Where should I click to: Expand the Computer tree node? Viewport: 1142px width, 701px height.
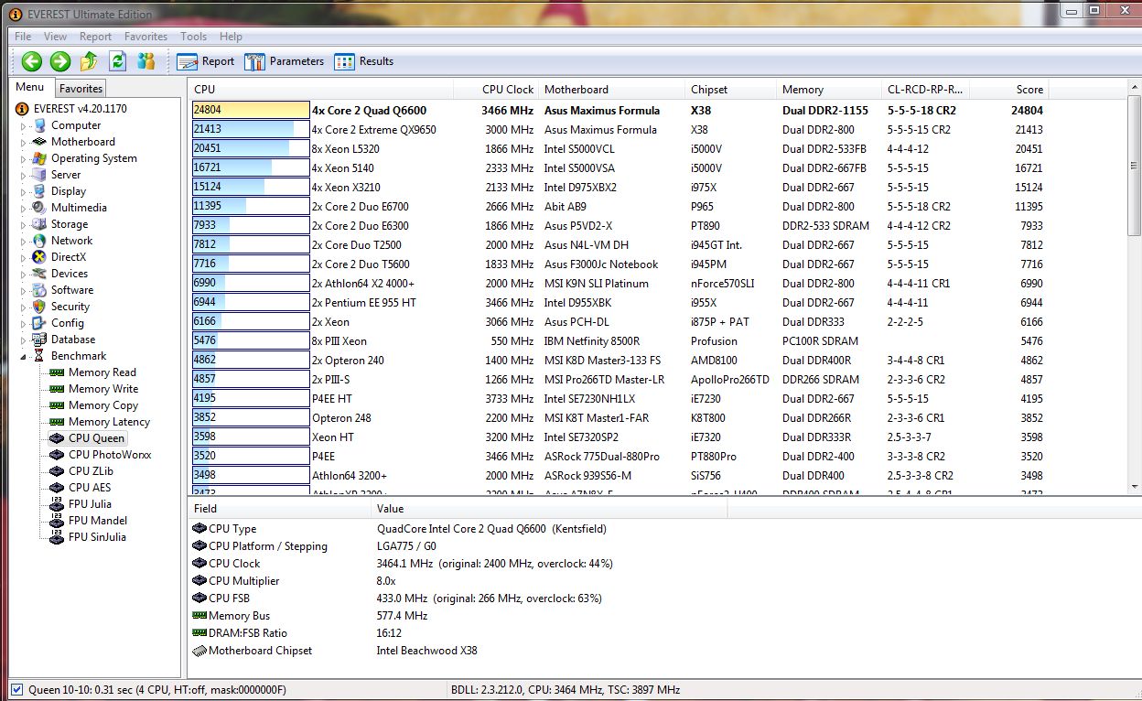tap(24, 125)
